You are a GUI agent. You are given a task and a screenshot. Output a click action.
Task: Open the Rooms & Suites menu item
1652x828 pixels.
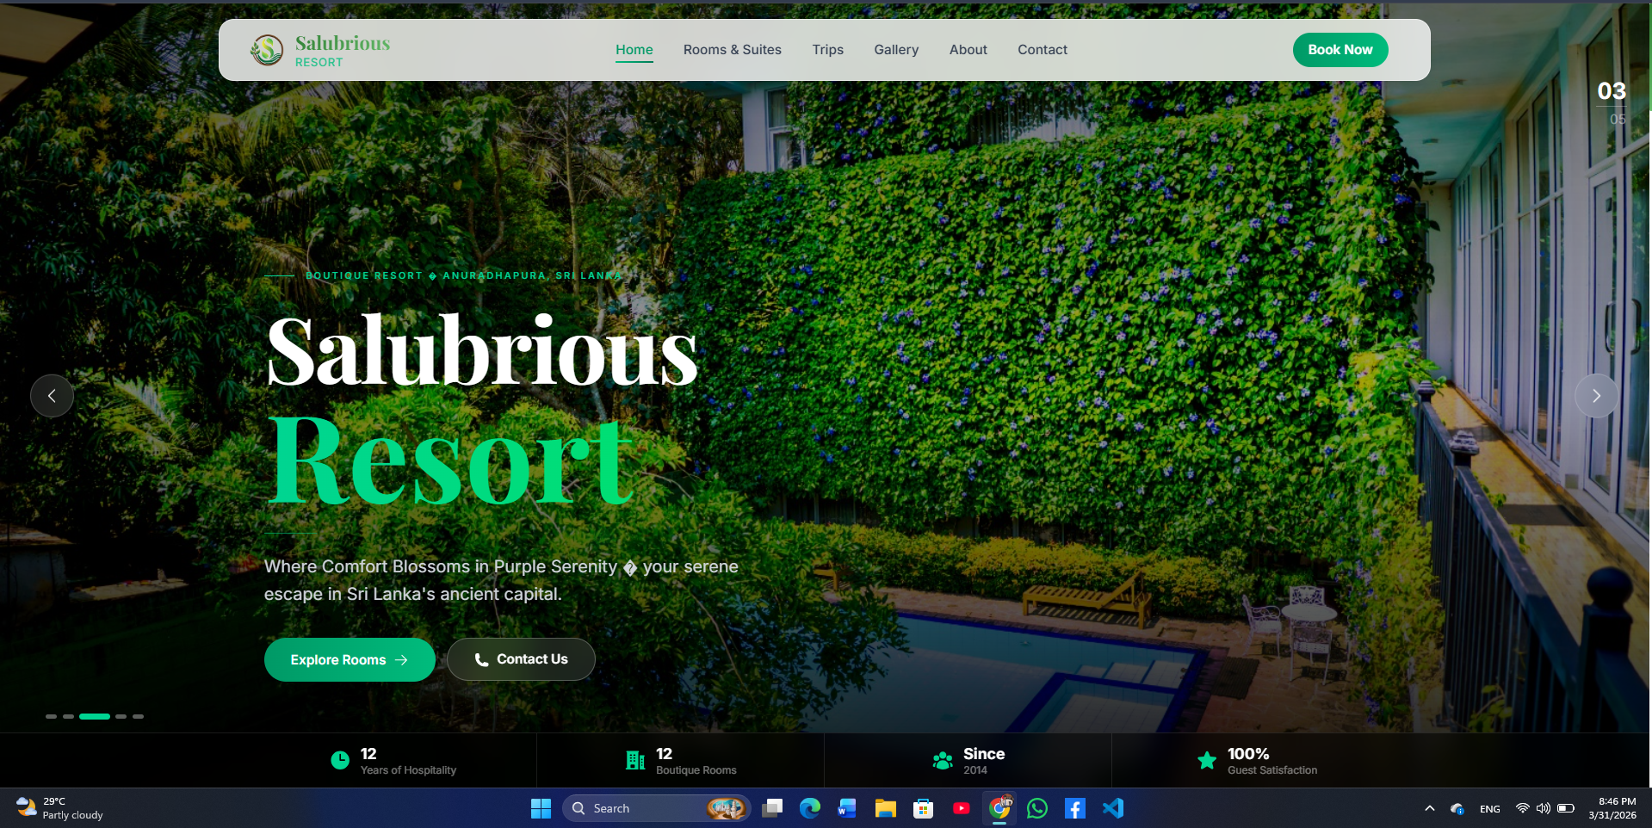(732, 50)
